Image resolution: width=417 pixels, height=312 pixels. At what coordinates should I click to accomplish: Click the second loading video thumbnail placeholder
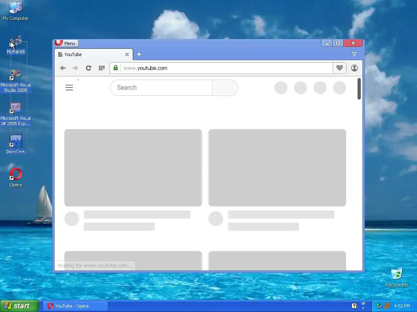pyautogui.click(x=277, y=168)
